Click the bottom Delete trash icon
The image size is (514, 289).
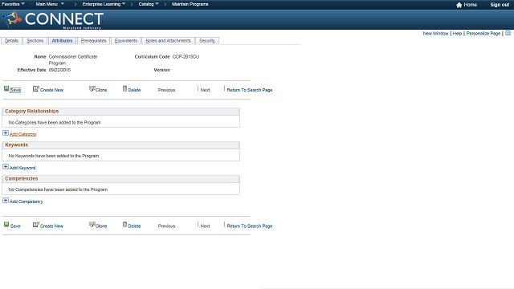(x=124, y=225)
